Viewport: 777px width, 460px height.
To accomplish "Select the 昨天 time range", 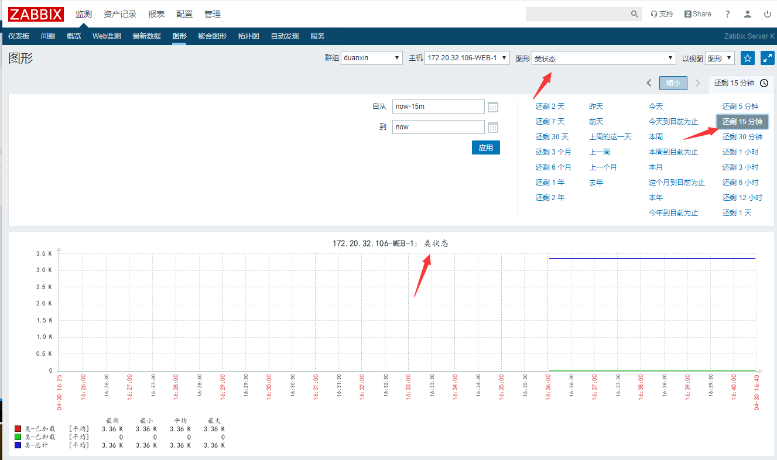I will click(x=596, y=107).
